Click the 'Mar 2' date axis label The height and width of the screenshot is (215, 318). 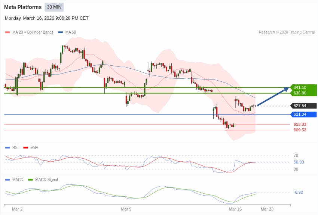pos(17,209)
